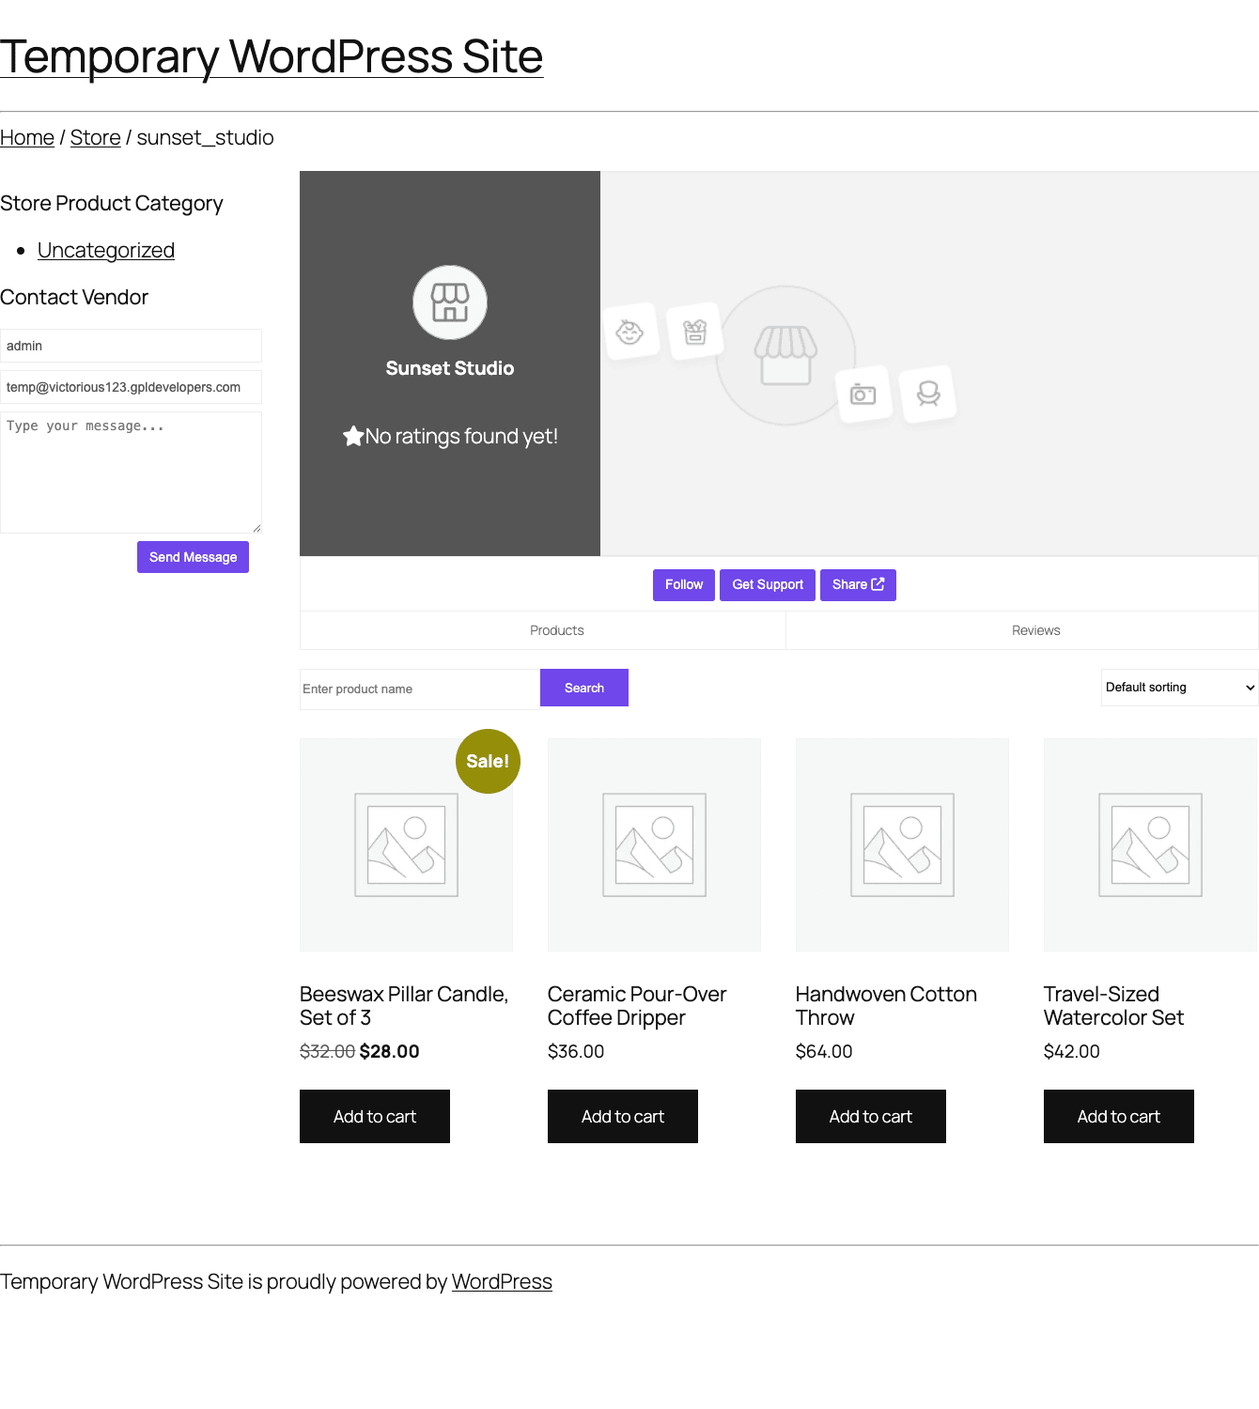Viewport: 1259px width, 1409px height.
Task: Click the Temporary WordPress Site title
Action: click(272, 56)
